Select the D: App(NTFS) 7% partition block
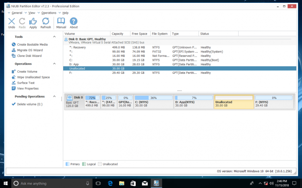This screenshot has width=302, height=188. (x=194, y=102)
